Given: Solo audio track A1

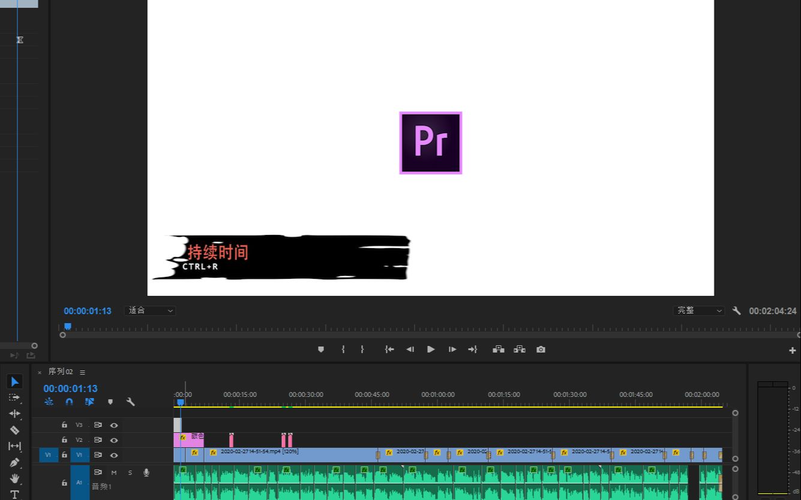Looking at the screenshot, I should click(130, 472).
